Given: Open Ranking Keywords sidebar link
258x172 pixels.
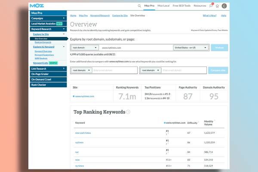Looking at the screenshot, I should coord(43,42).
